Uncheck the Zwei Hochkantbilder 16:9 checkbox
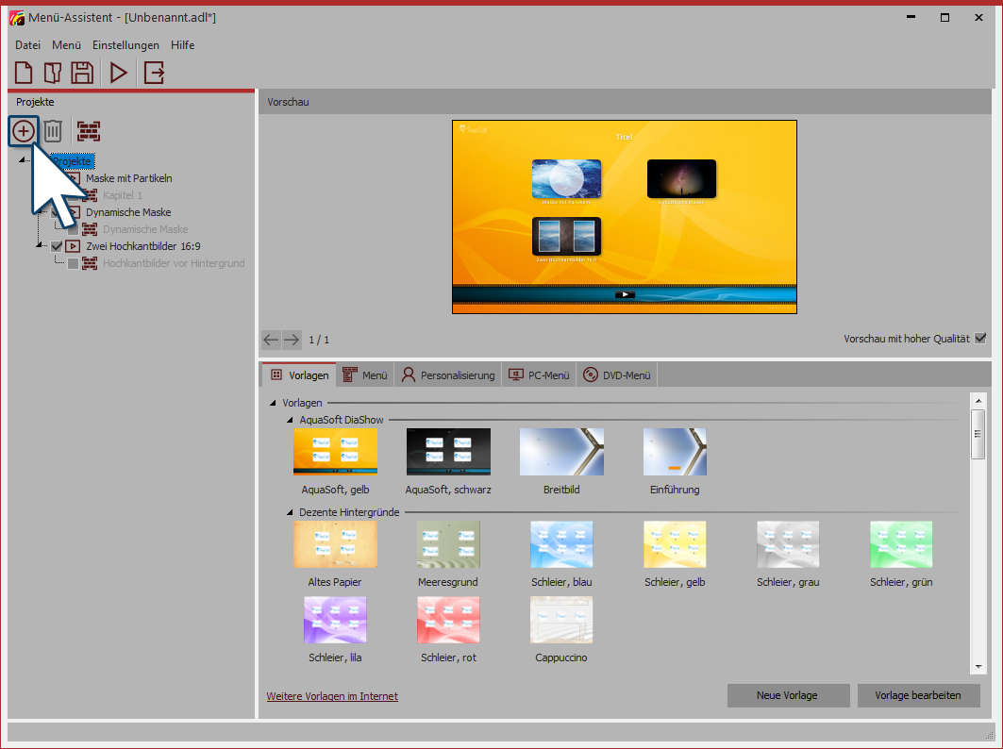The height and width of the screenshot is (749, 1003). 57,246
